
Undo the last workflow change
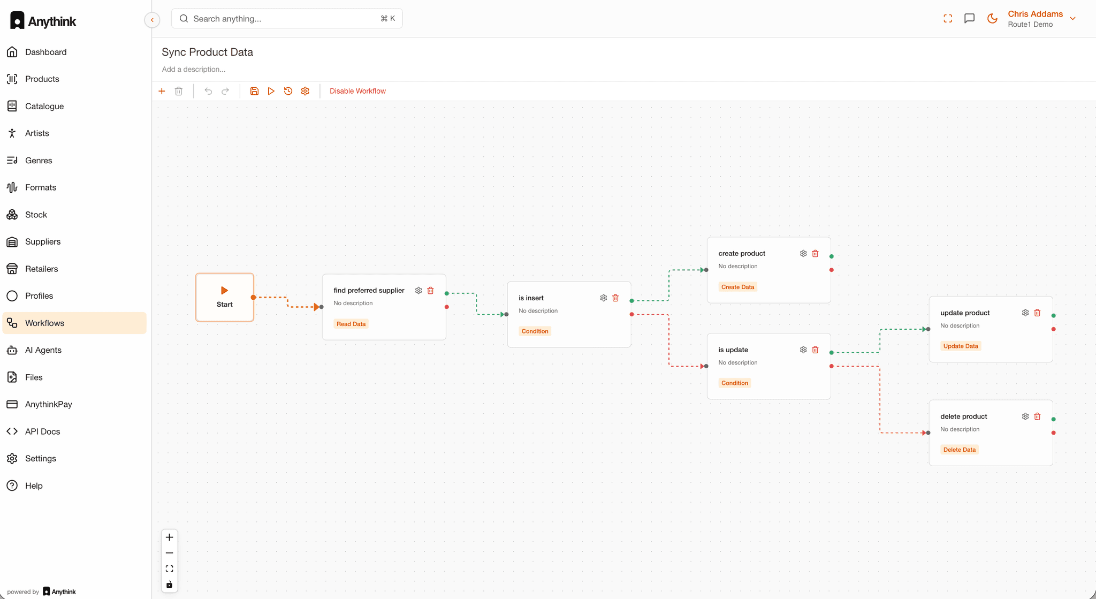click(208, 91)
